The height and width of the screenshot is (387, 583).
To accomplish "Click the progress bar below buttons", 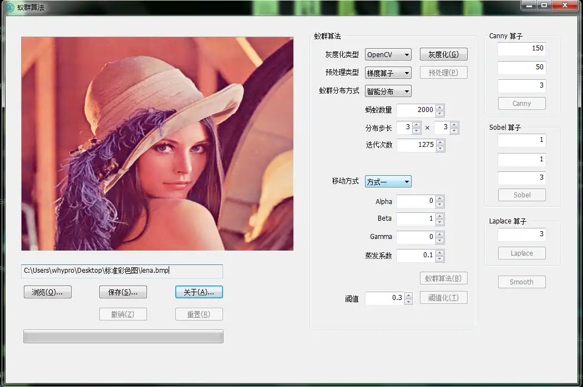I will click(x=124, y=336).
